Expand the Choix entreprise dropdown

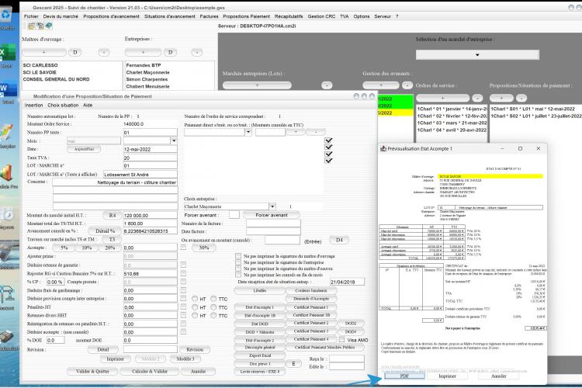point(272,206)
